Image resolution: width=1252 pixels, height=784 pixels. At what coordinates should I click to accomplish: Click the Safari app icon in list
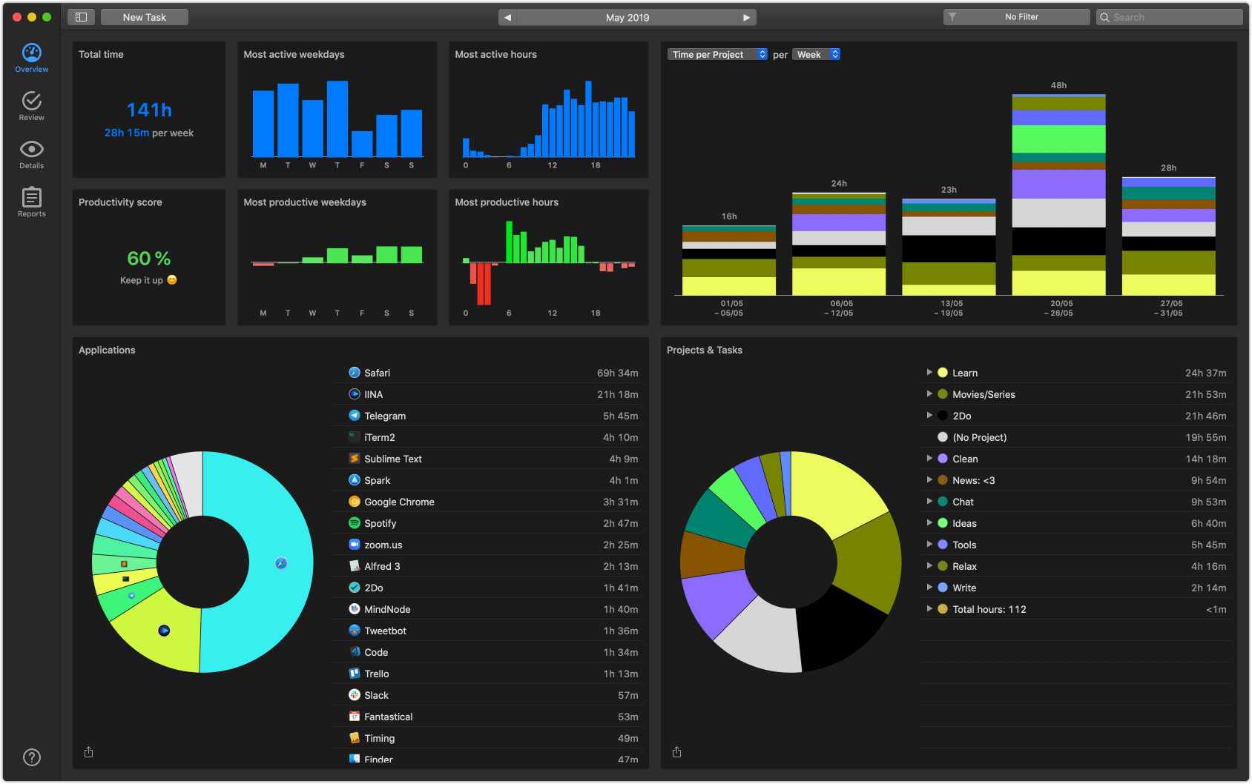coord(355,373)
